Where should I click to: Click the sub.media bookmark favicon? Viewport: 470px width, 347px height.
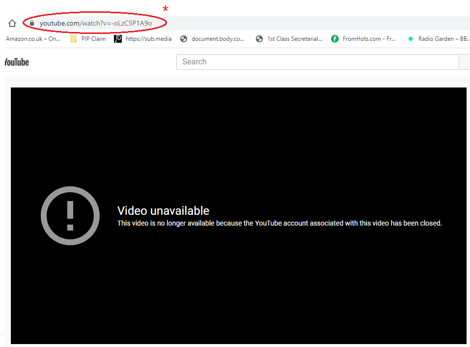click(x=118, y=39)
